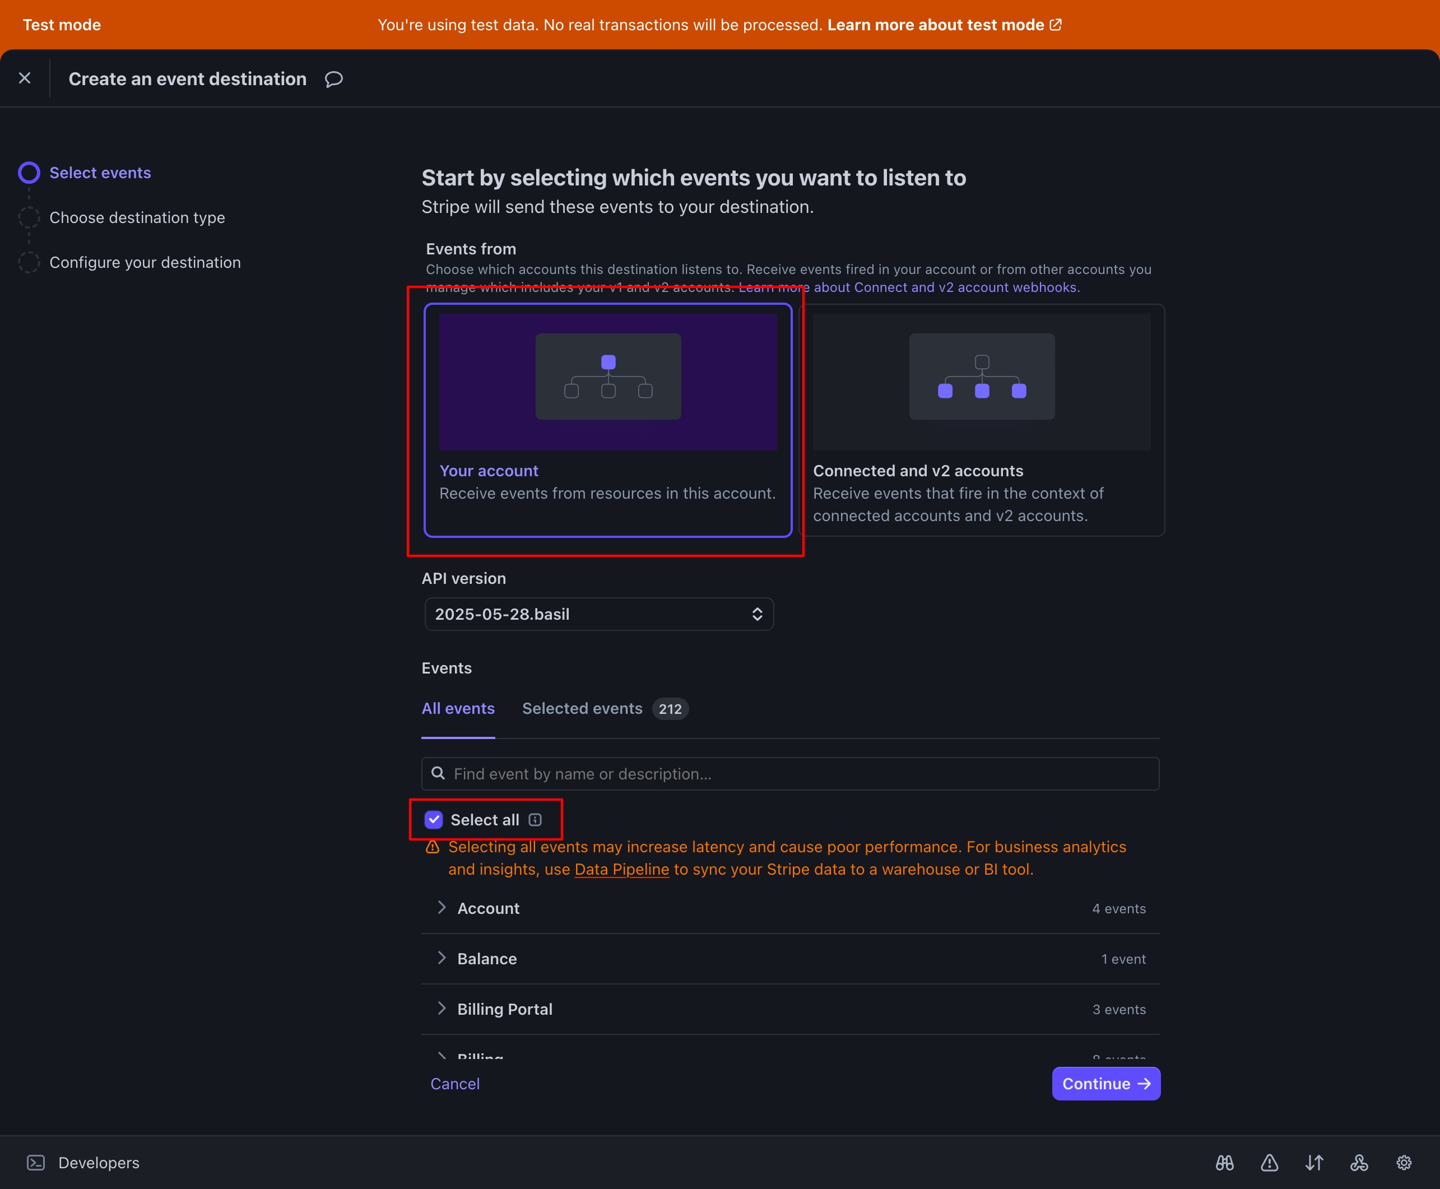Open the webhooks icon in bottom bar
This screenshot has width=1440, height=1189.
tap(1359, 1162)
